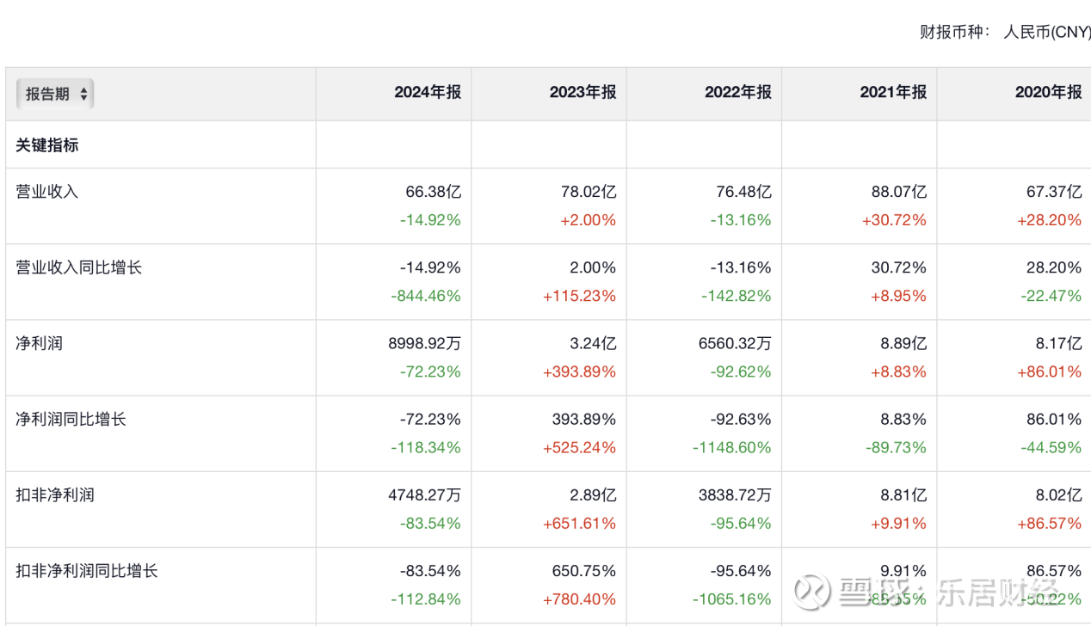Select the 2022年报 column header
The image size is (1091, 626).
738,93
